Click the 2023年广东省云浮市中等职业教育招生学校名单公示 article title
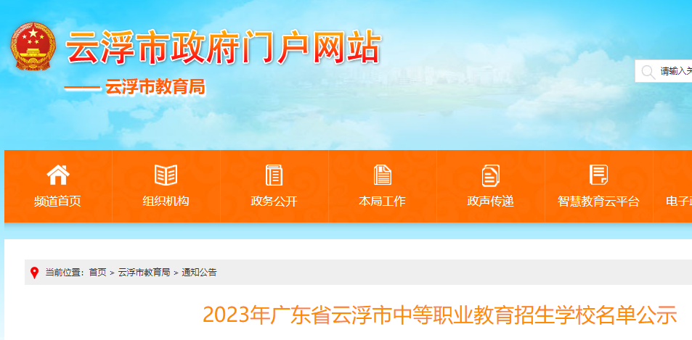Viewport: 692px width, 340px height. (x=439, y=315)
